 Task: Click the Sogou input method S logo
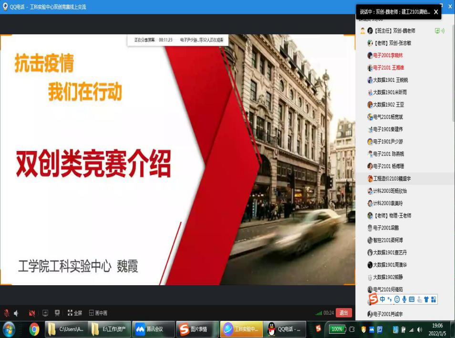coord(373,299)
